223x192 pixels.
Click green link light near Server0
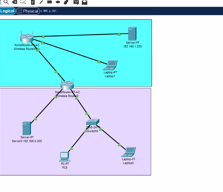[x=36, y=119]
